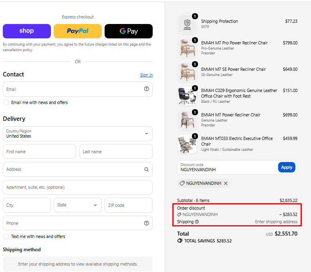Select the City input field
The height and width of the screenshot is (272, 311).
pyautogui.click(x=27, y=205)
